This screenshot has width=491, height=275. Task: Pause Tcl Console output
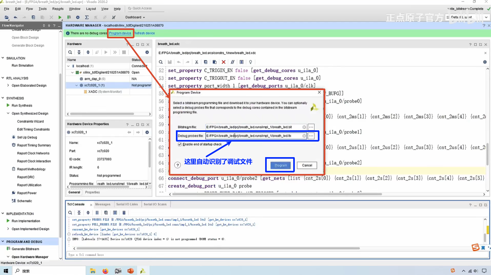click(x=97, y=213)
